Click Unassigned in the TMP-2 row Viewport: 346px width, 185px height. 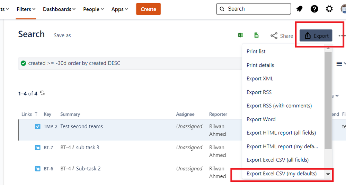[189, 126]
